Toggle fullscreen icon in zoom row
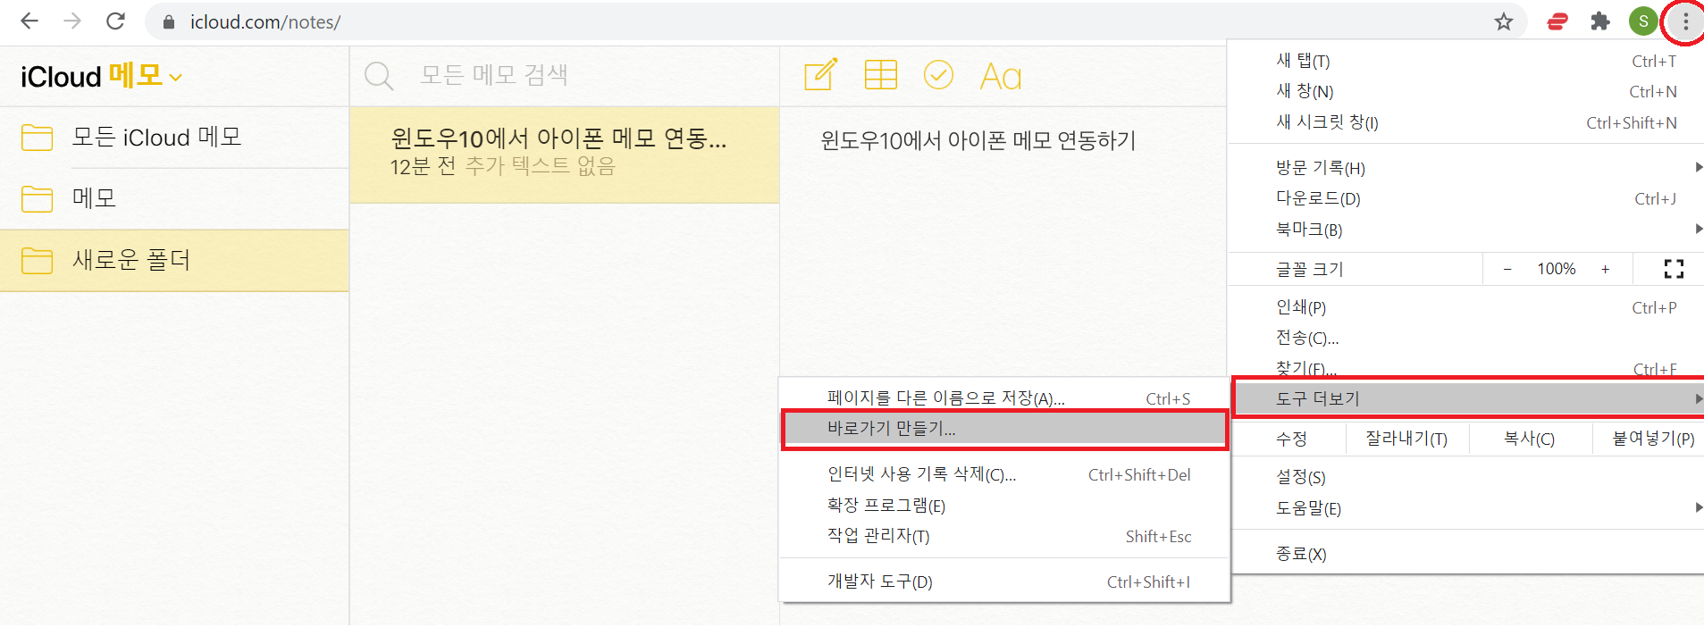The height and width of the screenshot is (636, 1704). pyautogui.click(x=1674, y=269)
